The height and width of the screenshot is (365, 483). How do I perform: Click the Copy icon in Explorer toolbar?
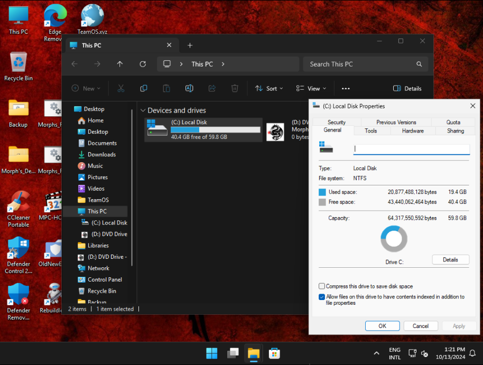143,89
